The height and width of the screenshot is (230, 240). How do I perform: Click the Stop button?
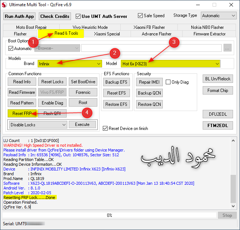coord(227,215)
